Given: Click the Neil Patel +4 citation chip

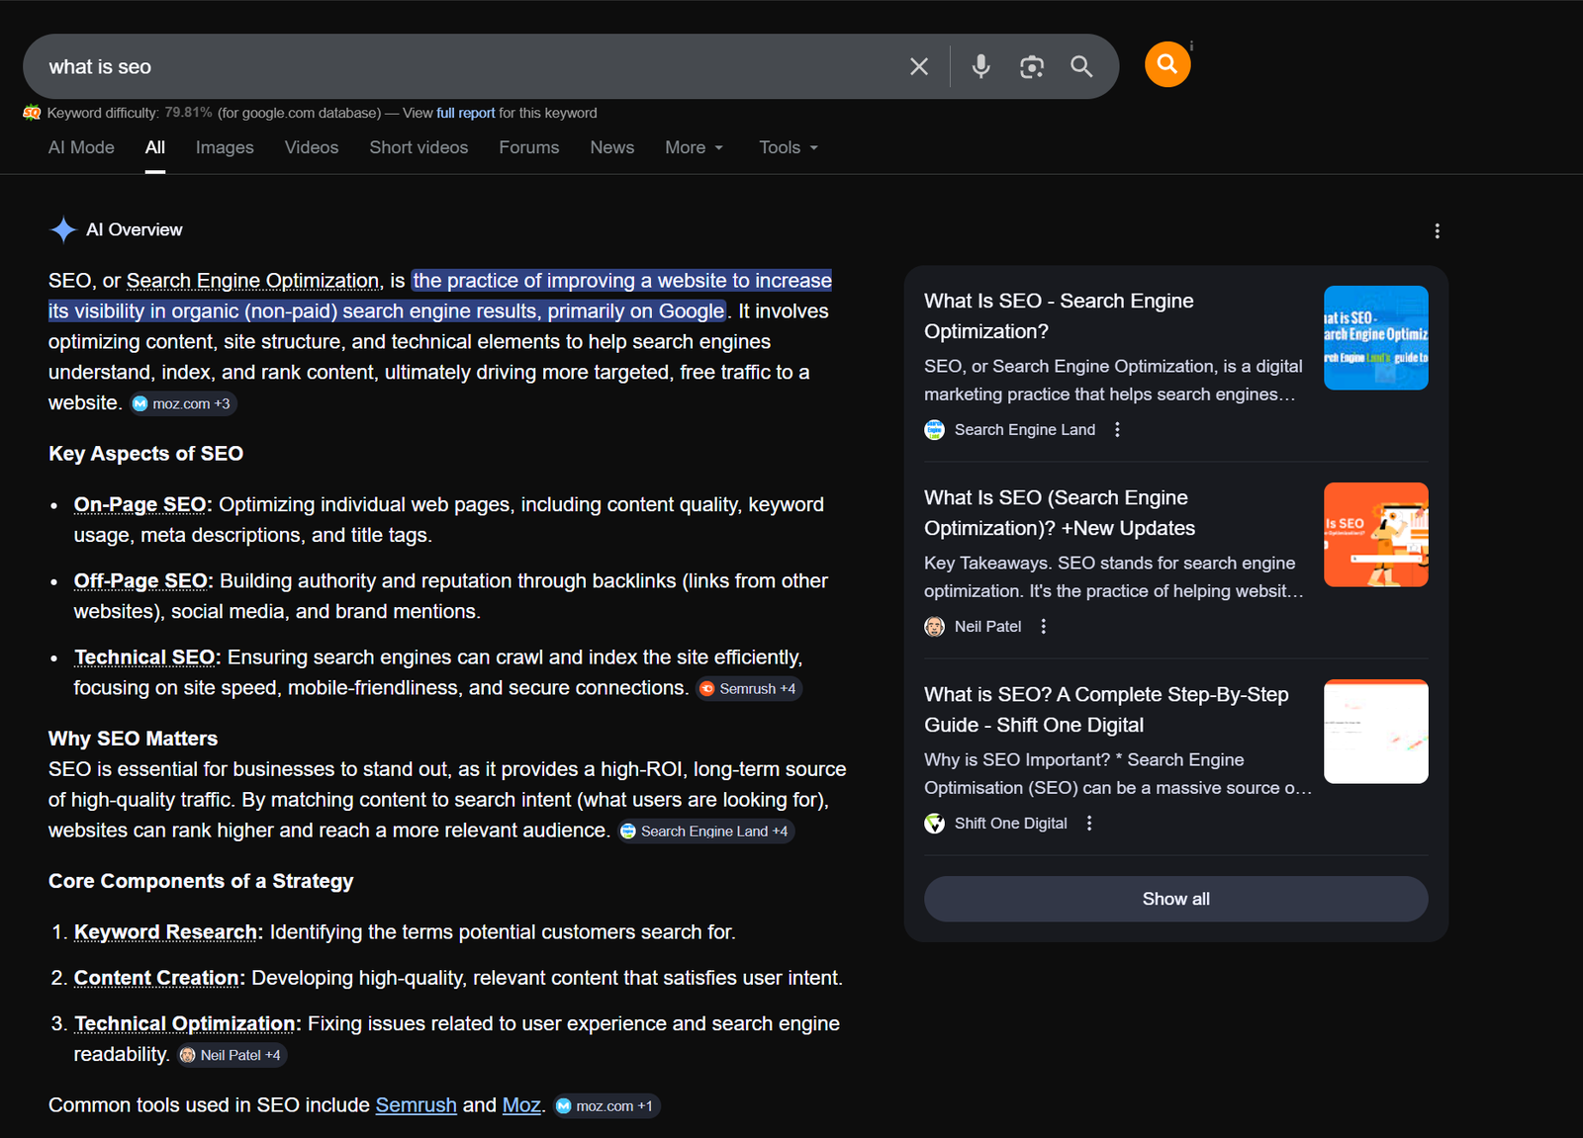Looking at the screenshot, I should (x=232, y=1055).
